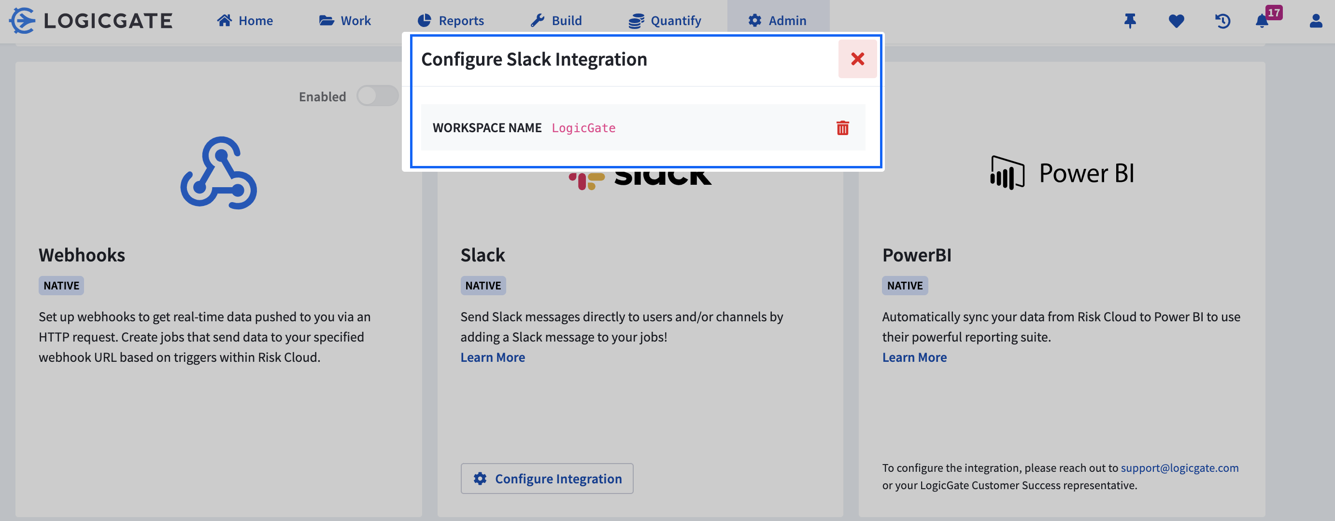The image size is (1335, 521).
Task: Click the Enabled label on Webhooks
Action: (x=322, y=97)
